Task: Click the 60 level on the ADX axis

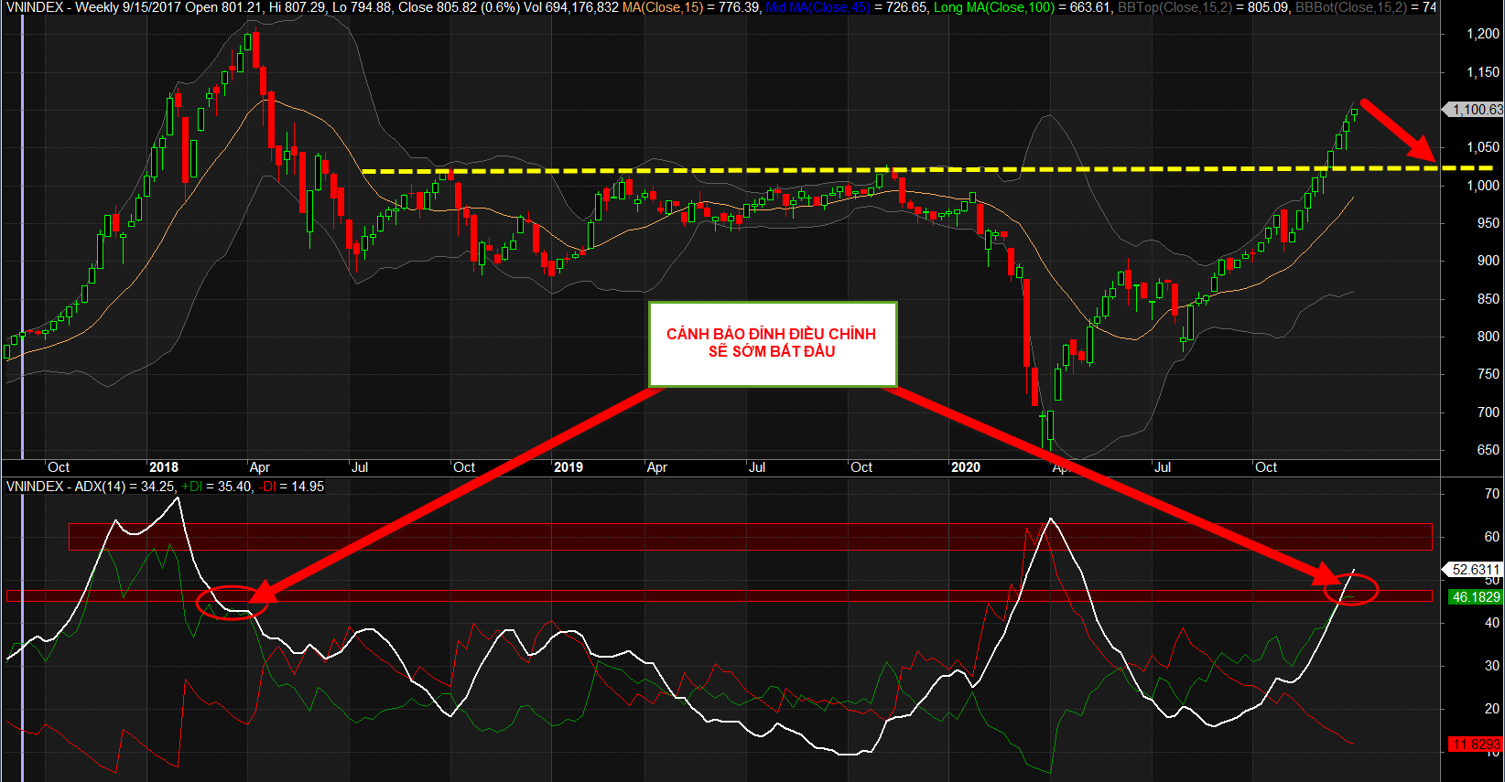Action: point(1492,537)
